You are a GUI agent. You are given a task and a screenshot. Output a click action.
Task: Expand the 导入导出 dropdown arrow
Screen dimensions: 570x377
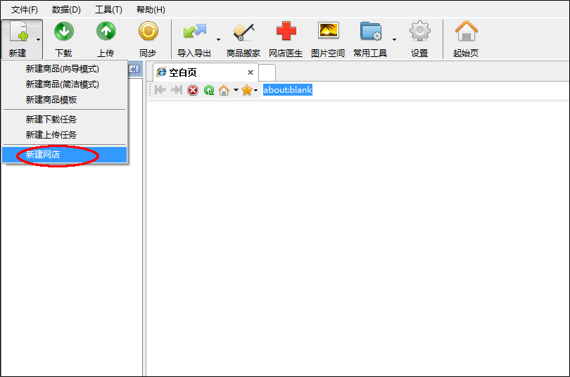218,39
